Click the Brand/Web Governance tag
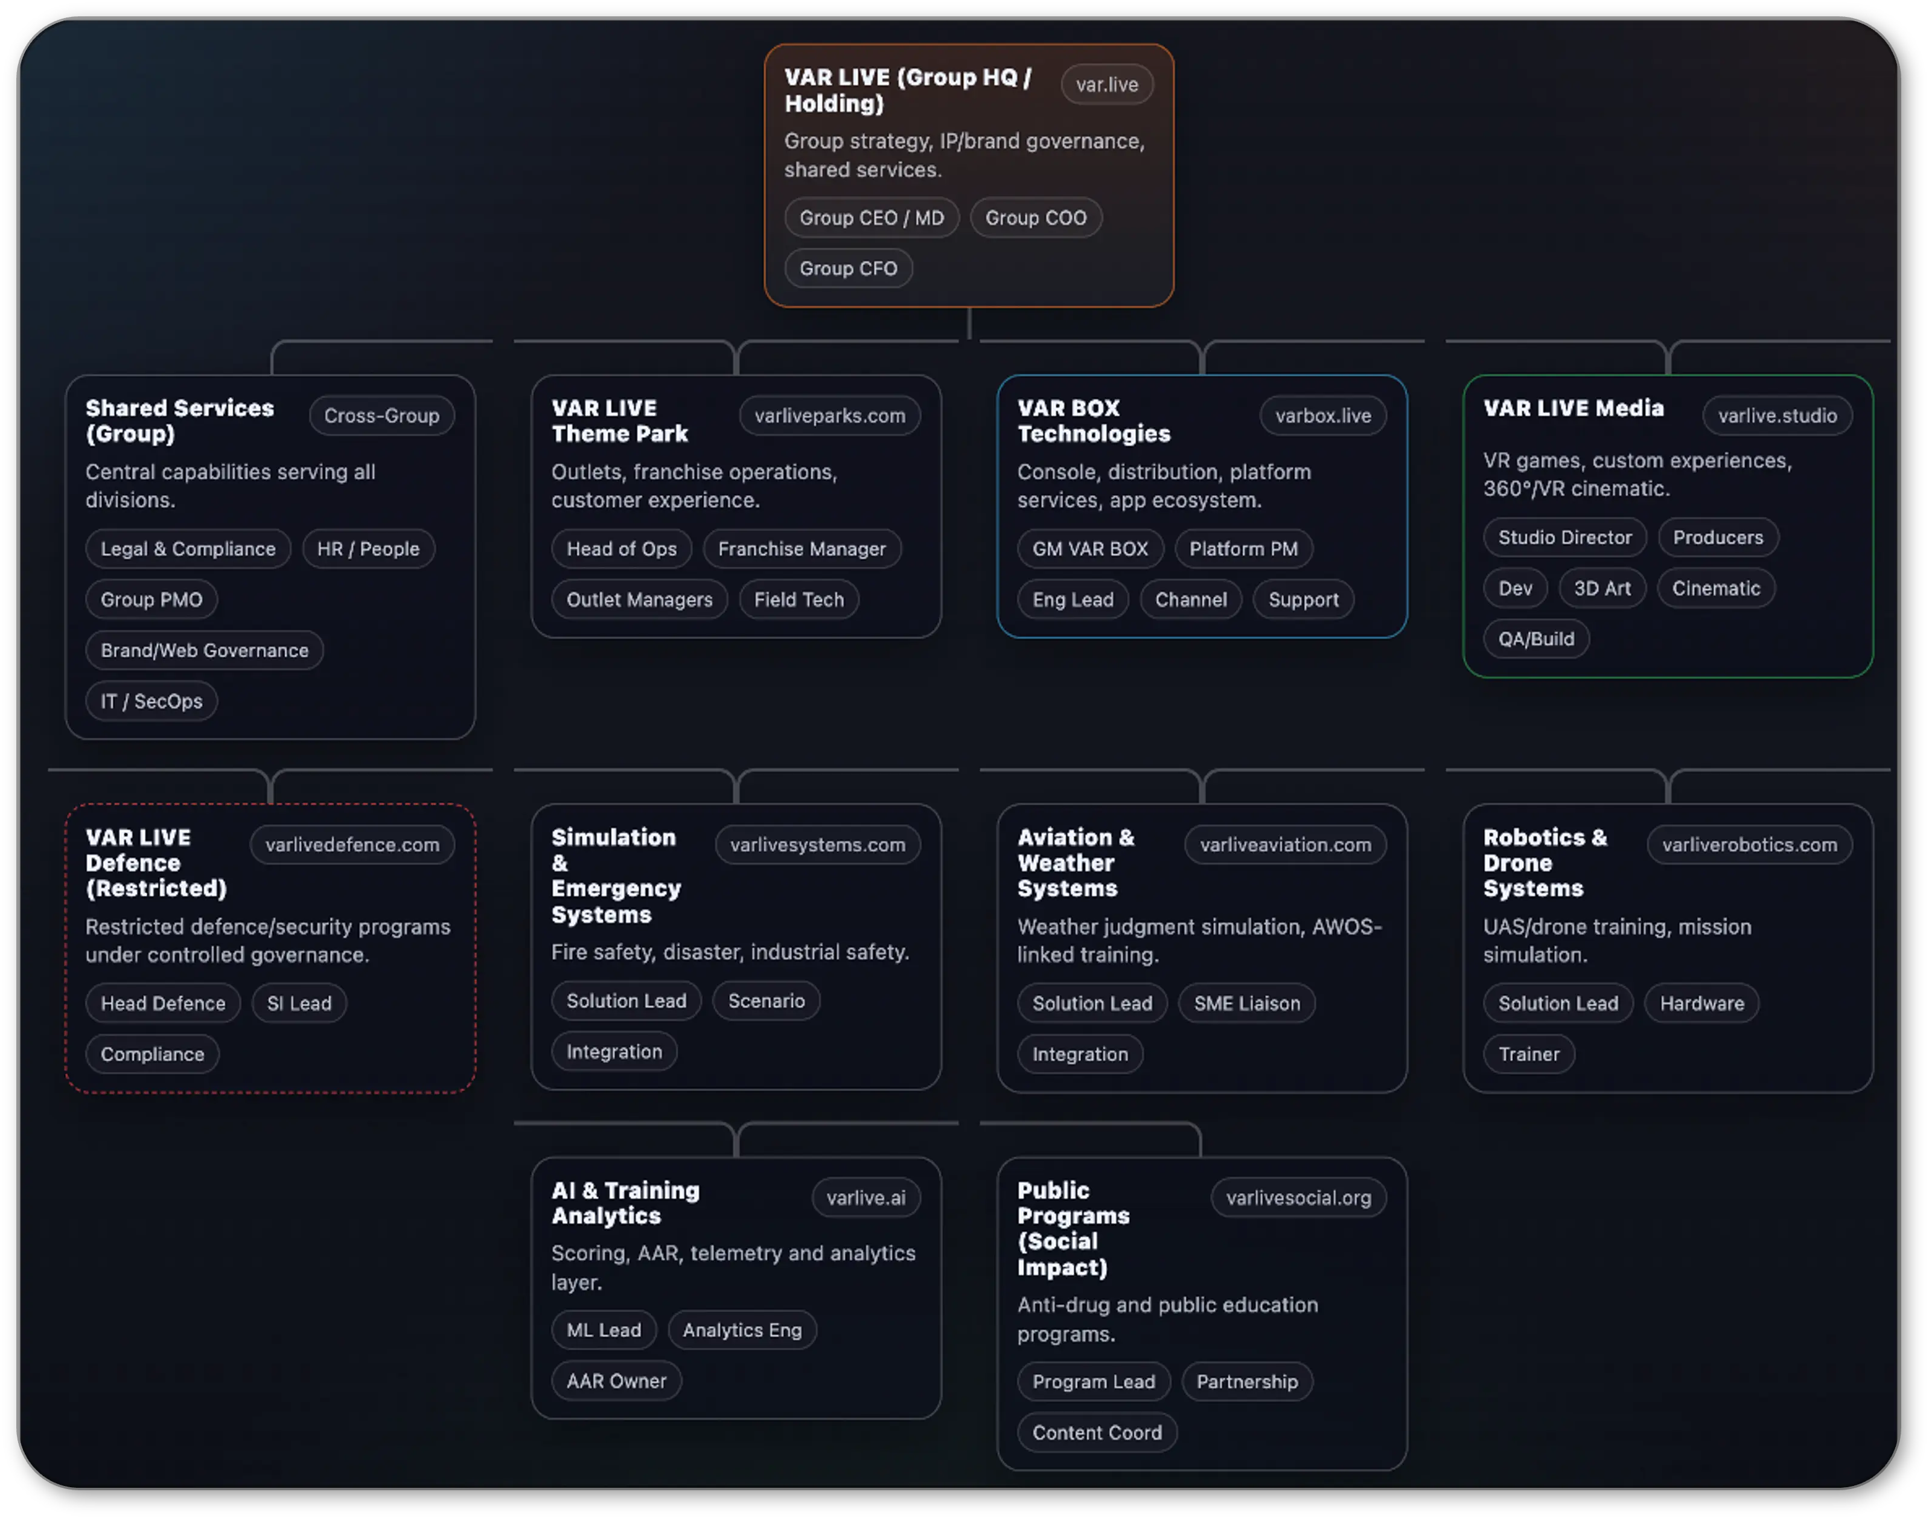Image resolution: width=1929 pixels, height=1518 pixels. pos(205,650)
